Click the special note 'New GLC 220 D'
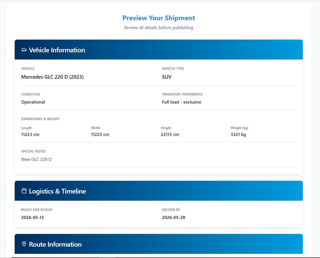The image size is (320, 258). click(x=37, y=159)
